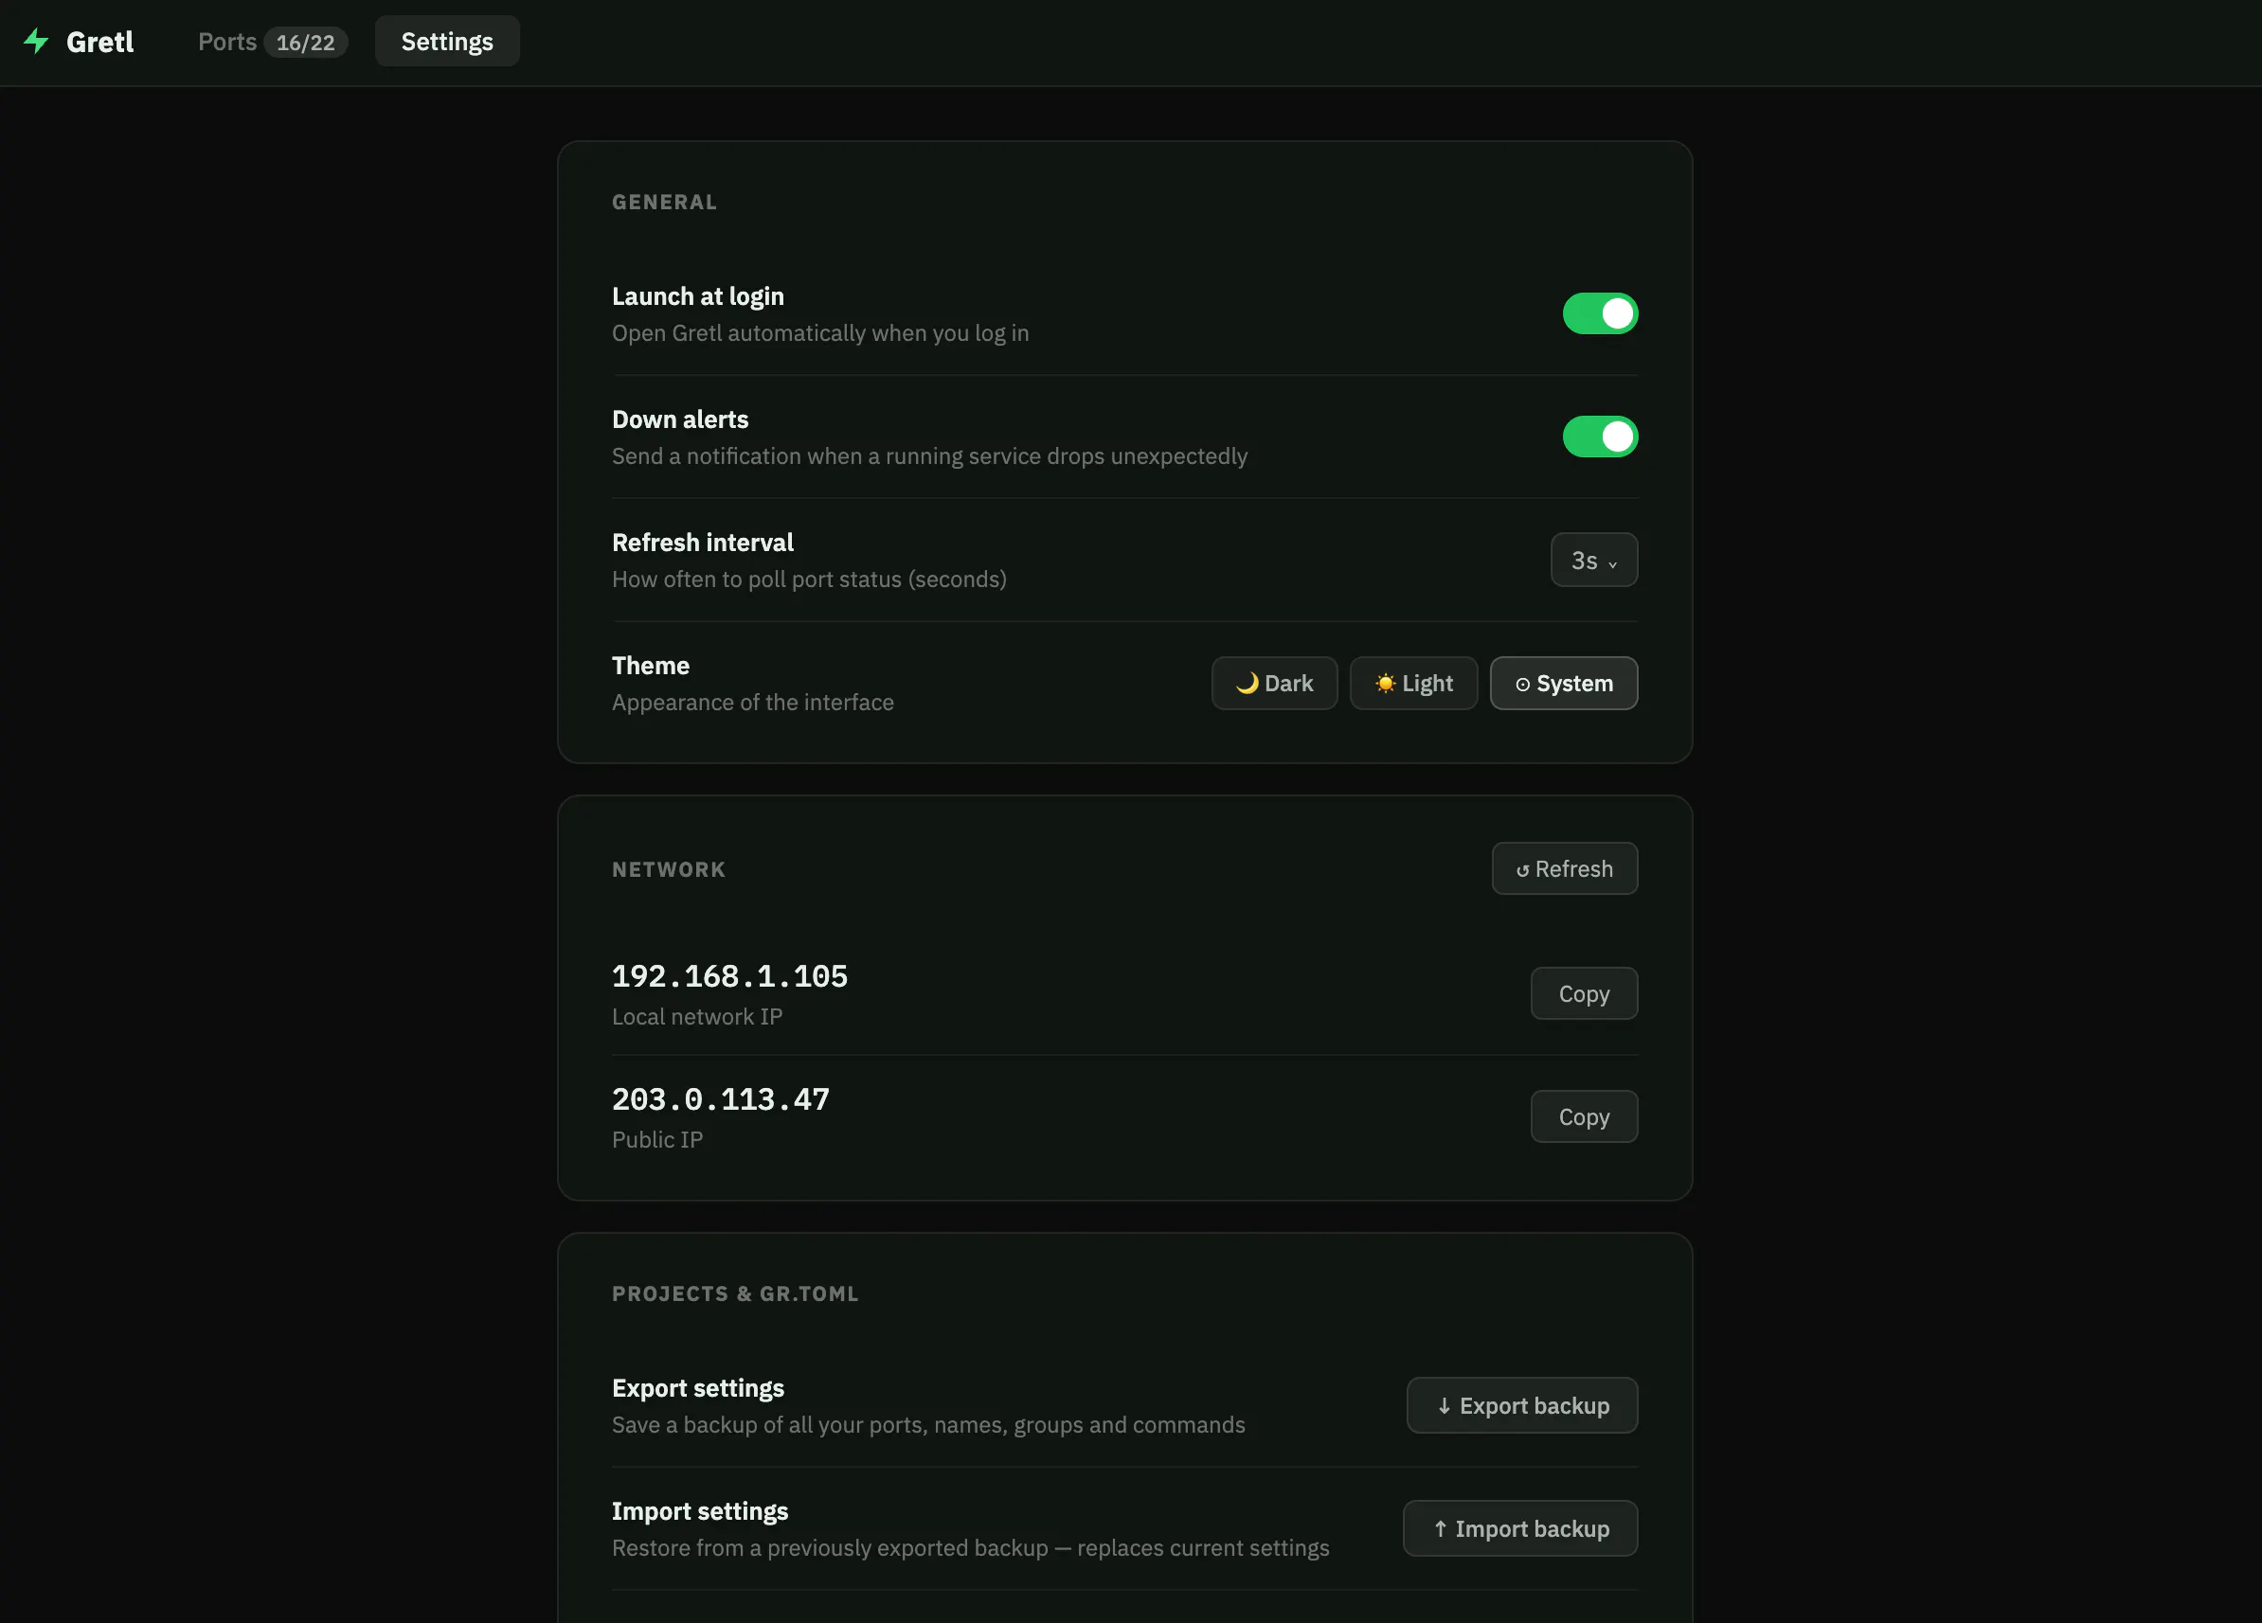Refresh the network addresses
Viewport: 2262px width, 1623px height.
tap(1565, 869)
